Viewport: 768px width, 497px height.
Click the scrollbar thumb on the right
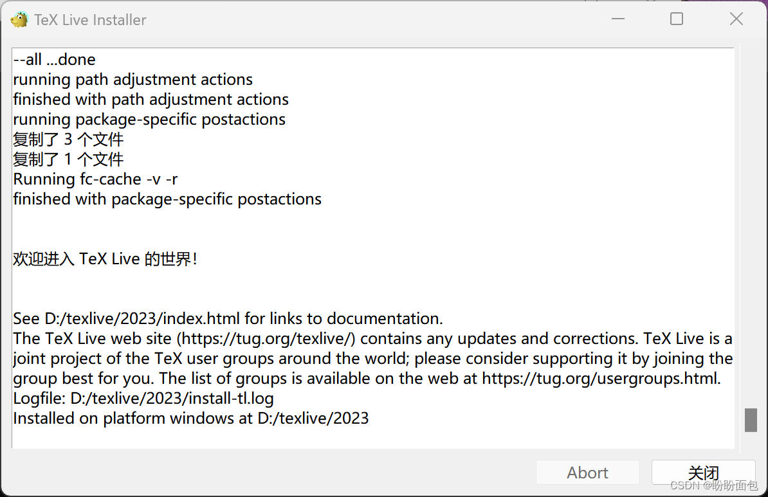750,420
